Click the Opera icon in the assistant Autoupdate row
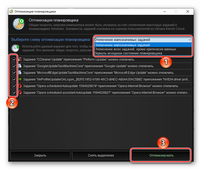 [20, 92]
